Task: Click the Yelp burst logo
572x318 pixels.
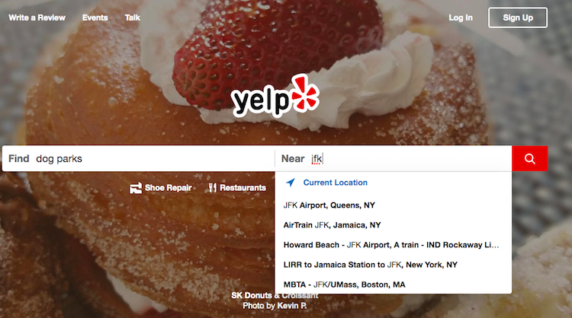Action: point(275,95)
